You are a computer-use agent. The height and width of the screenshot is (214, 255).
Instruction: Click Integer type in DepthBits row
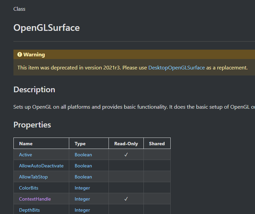click(x=82, y=210)
